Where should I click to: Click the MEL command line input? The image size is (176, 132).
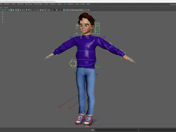pyautogui.click(x=117, y=130)
